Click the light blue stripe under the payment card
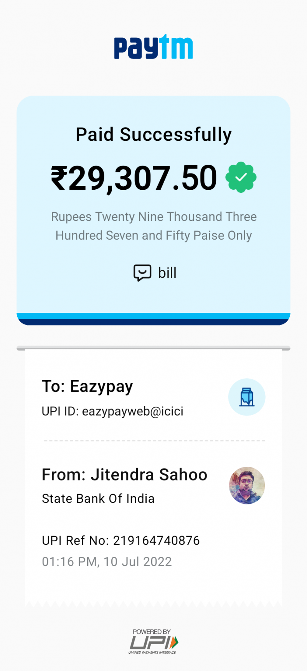The image size is (307, 671). 153,316
